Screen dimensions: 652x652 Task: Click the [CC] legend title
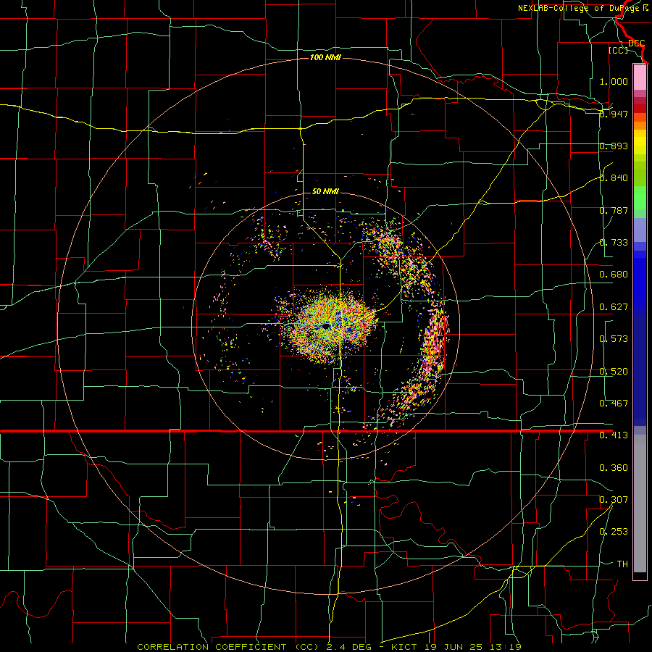tap(619, 50)
